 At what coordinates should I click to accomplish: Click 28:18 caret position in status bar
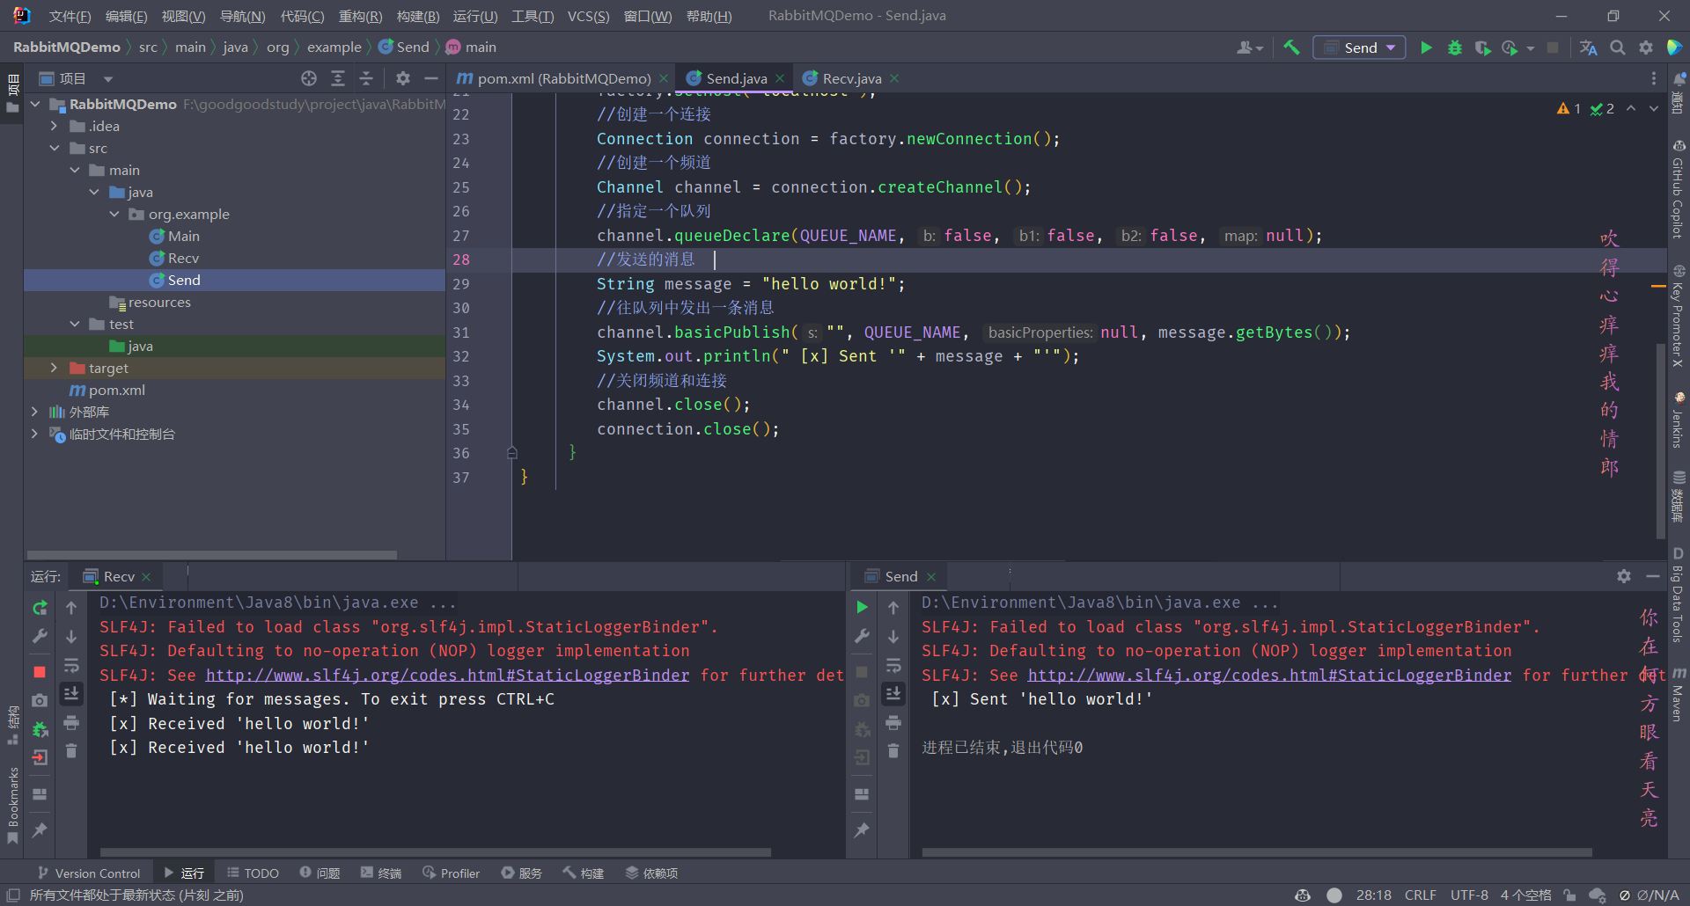[x=1373, y=895]
